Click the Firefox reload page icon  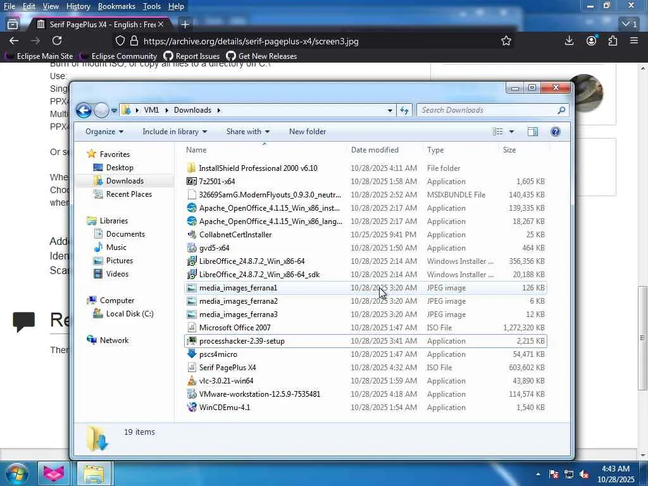coord(57,40)
